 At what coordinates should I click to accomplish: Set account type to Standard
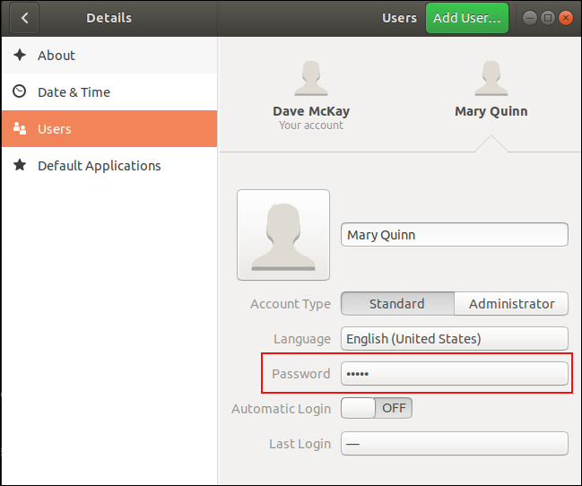[x=397, y=304]
